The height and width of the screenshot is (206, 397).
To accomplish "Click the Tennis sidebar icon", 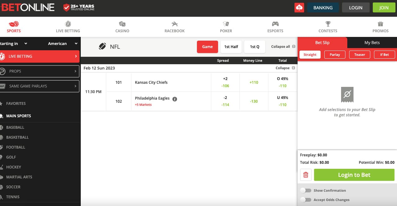I will pos(2,197).
